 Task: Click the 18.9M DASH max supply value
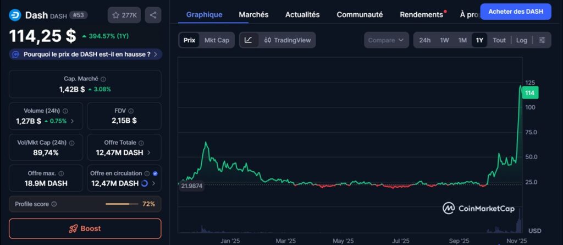coord(46,183)
